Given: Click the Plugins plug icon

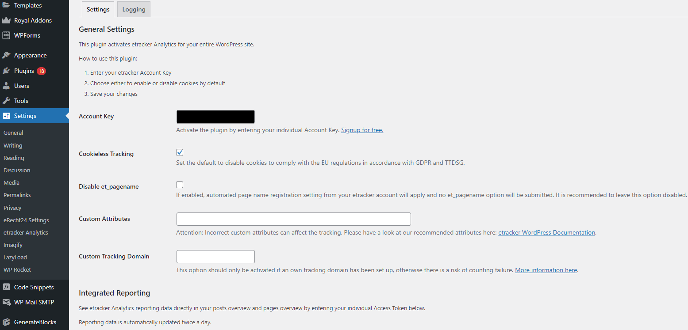Looking at the screenshot, I should (x=6, y=71).
